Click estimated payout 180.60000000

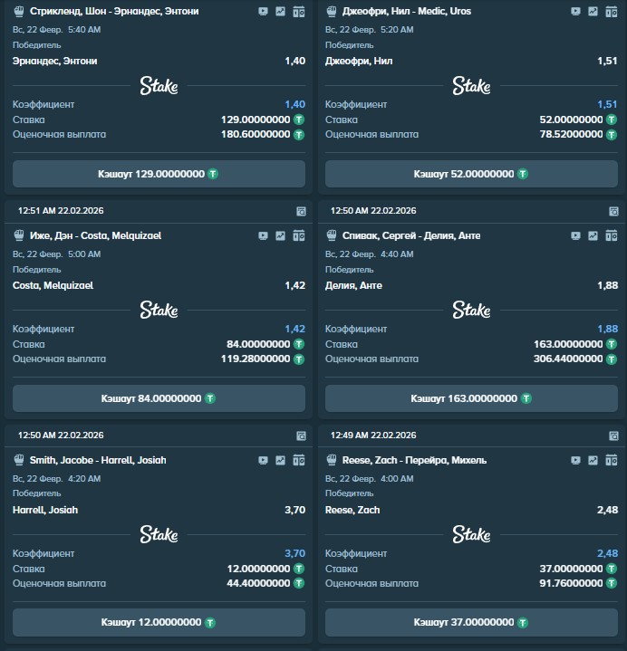click(256, 135)
